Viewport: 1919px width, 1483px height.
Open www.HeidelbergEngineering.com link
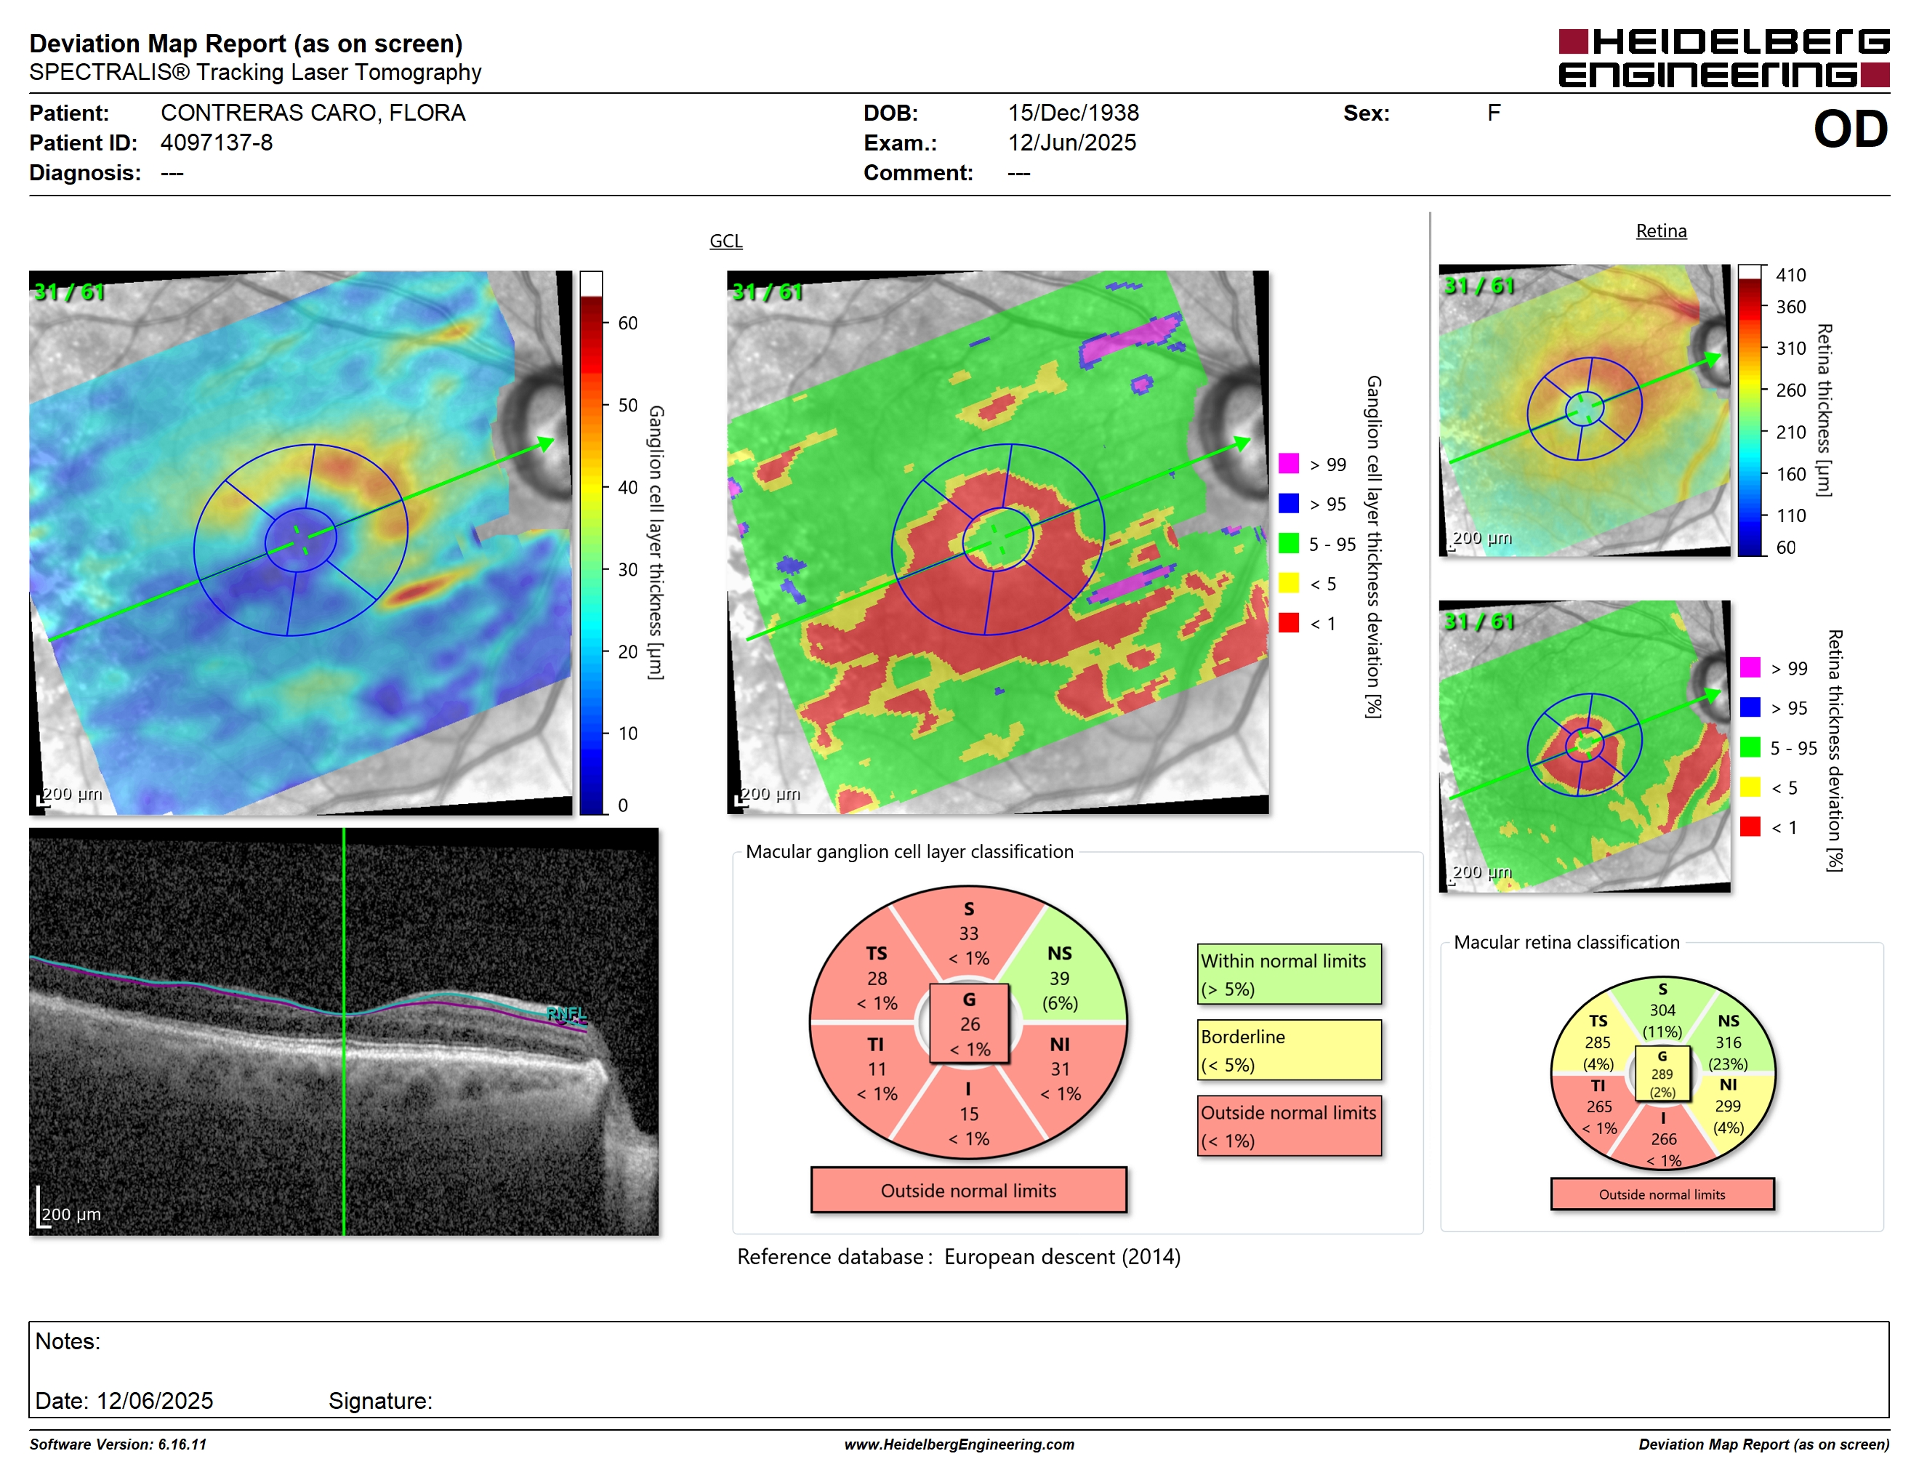[959, 1444]
